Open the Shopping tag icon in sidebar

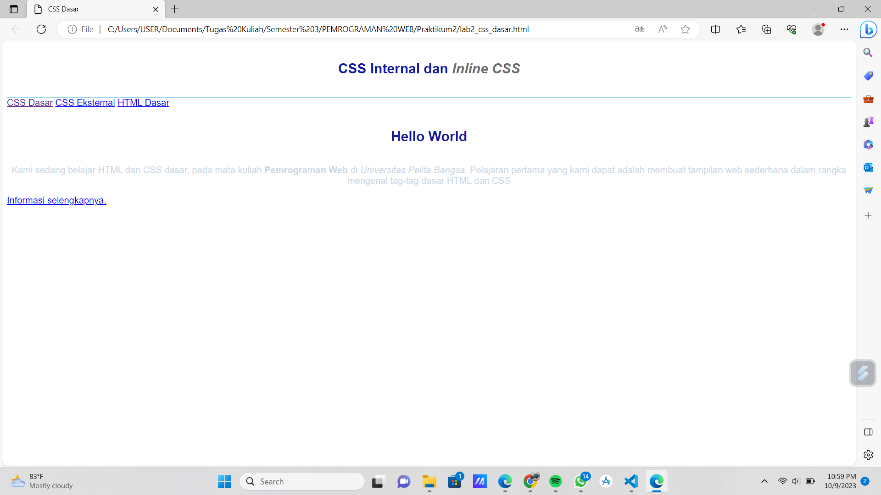tap(868, 76)
